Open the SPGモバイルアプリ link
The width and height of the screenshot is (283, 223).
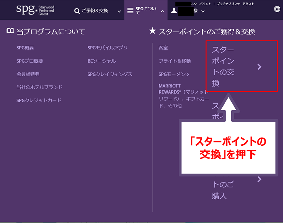[x=108, y=48]
